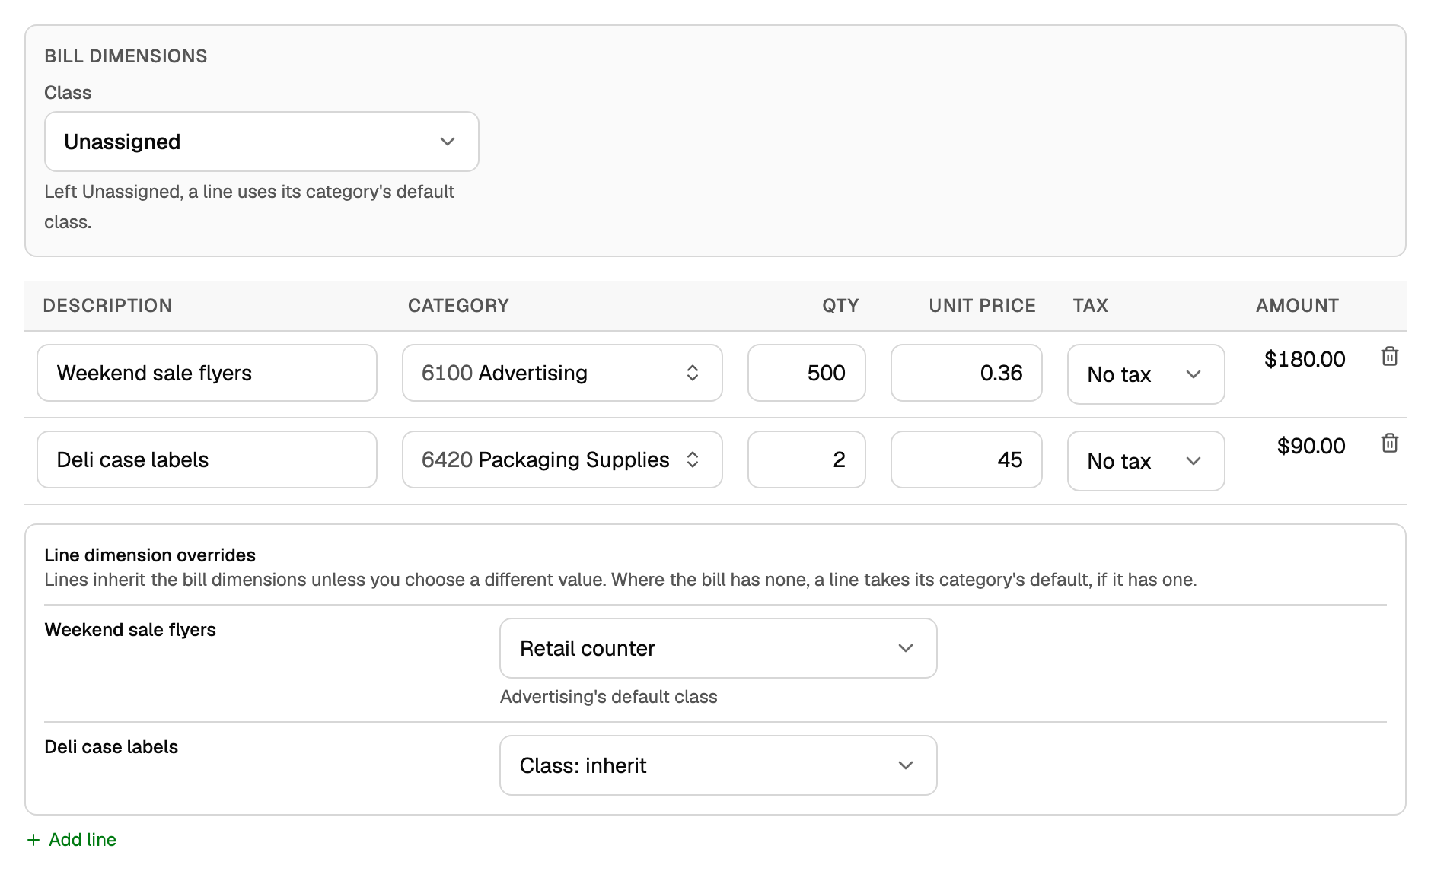The image size is (1431, 884).
Task: Click the CATEGORY column header
Action: click(458, 306)
